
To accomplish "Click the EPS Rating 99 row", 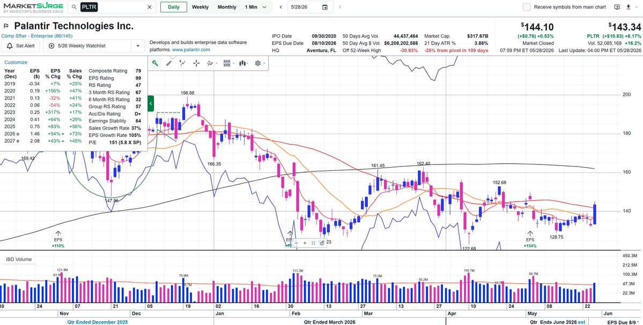I will coord(115,78).
